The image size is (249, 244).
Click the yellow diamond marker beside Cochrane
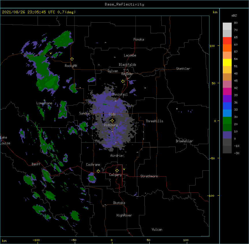[98, 171]
